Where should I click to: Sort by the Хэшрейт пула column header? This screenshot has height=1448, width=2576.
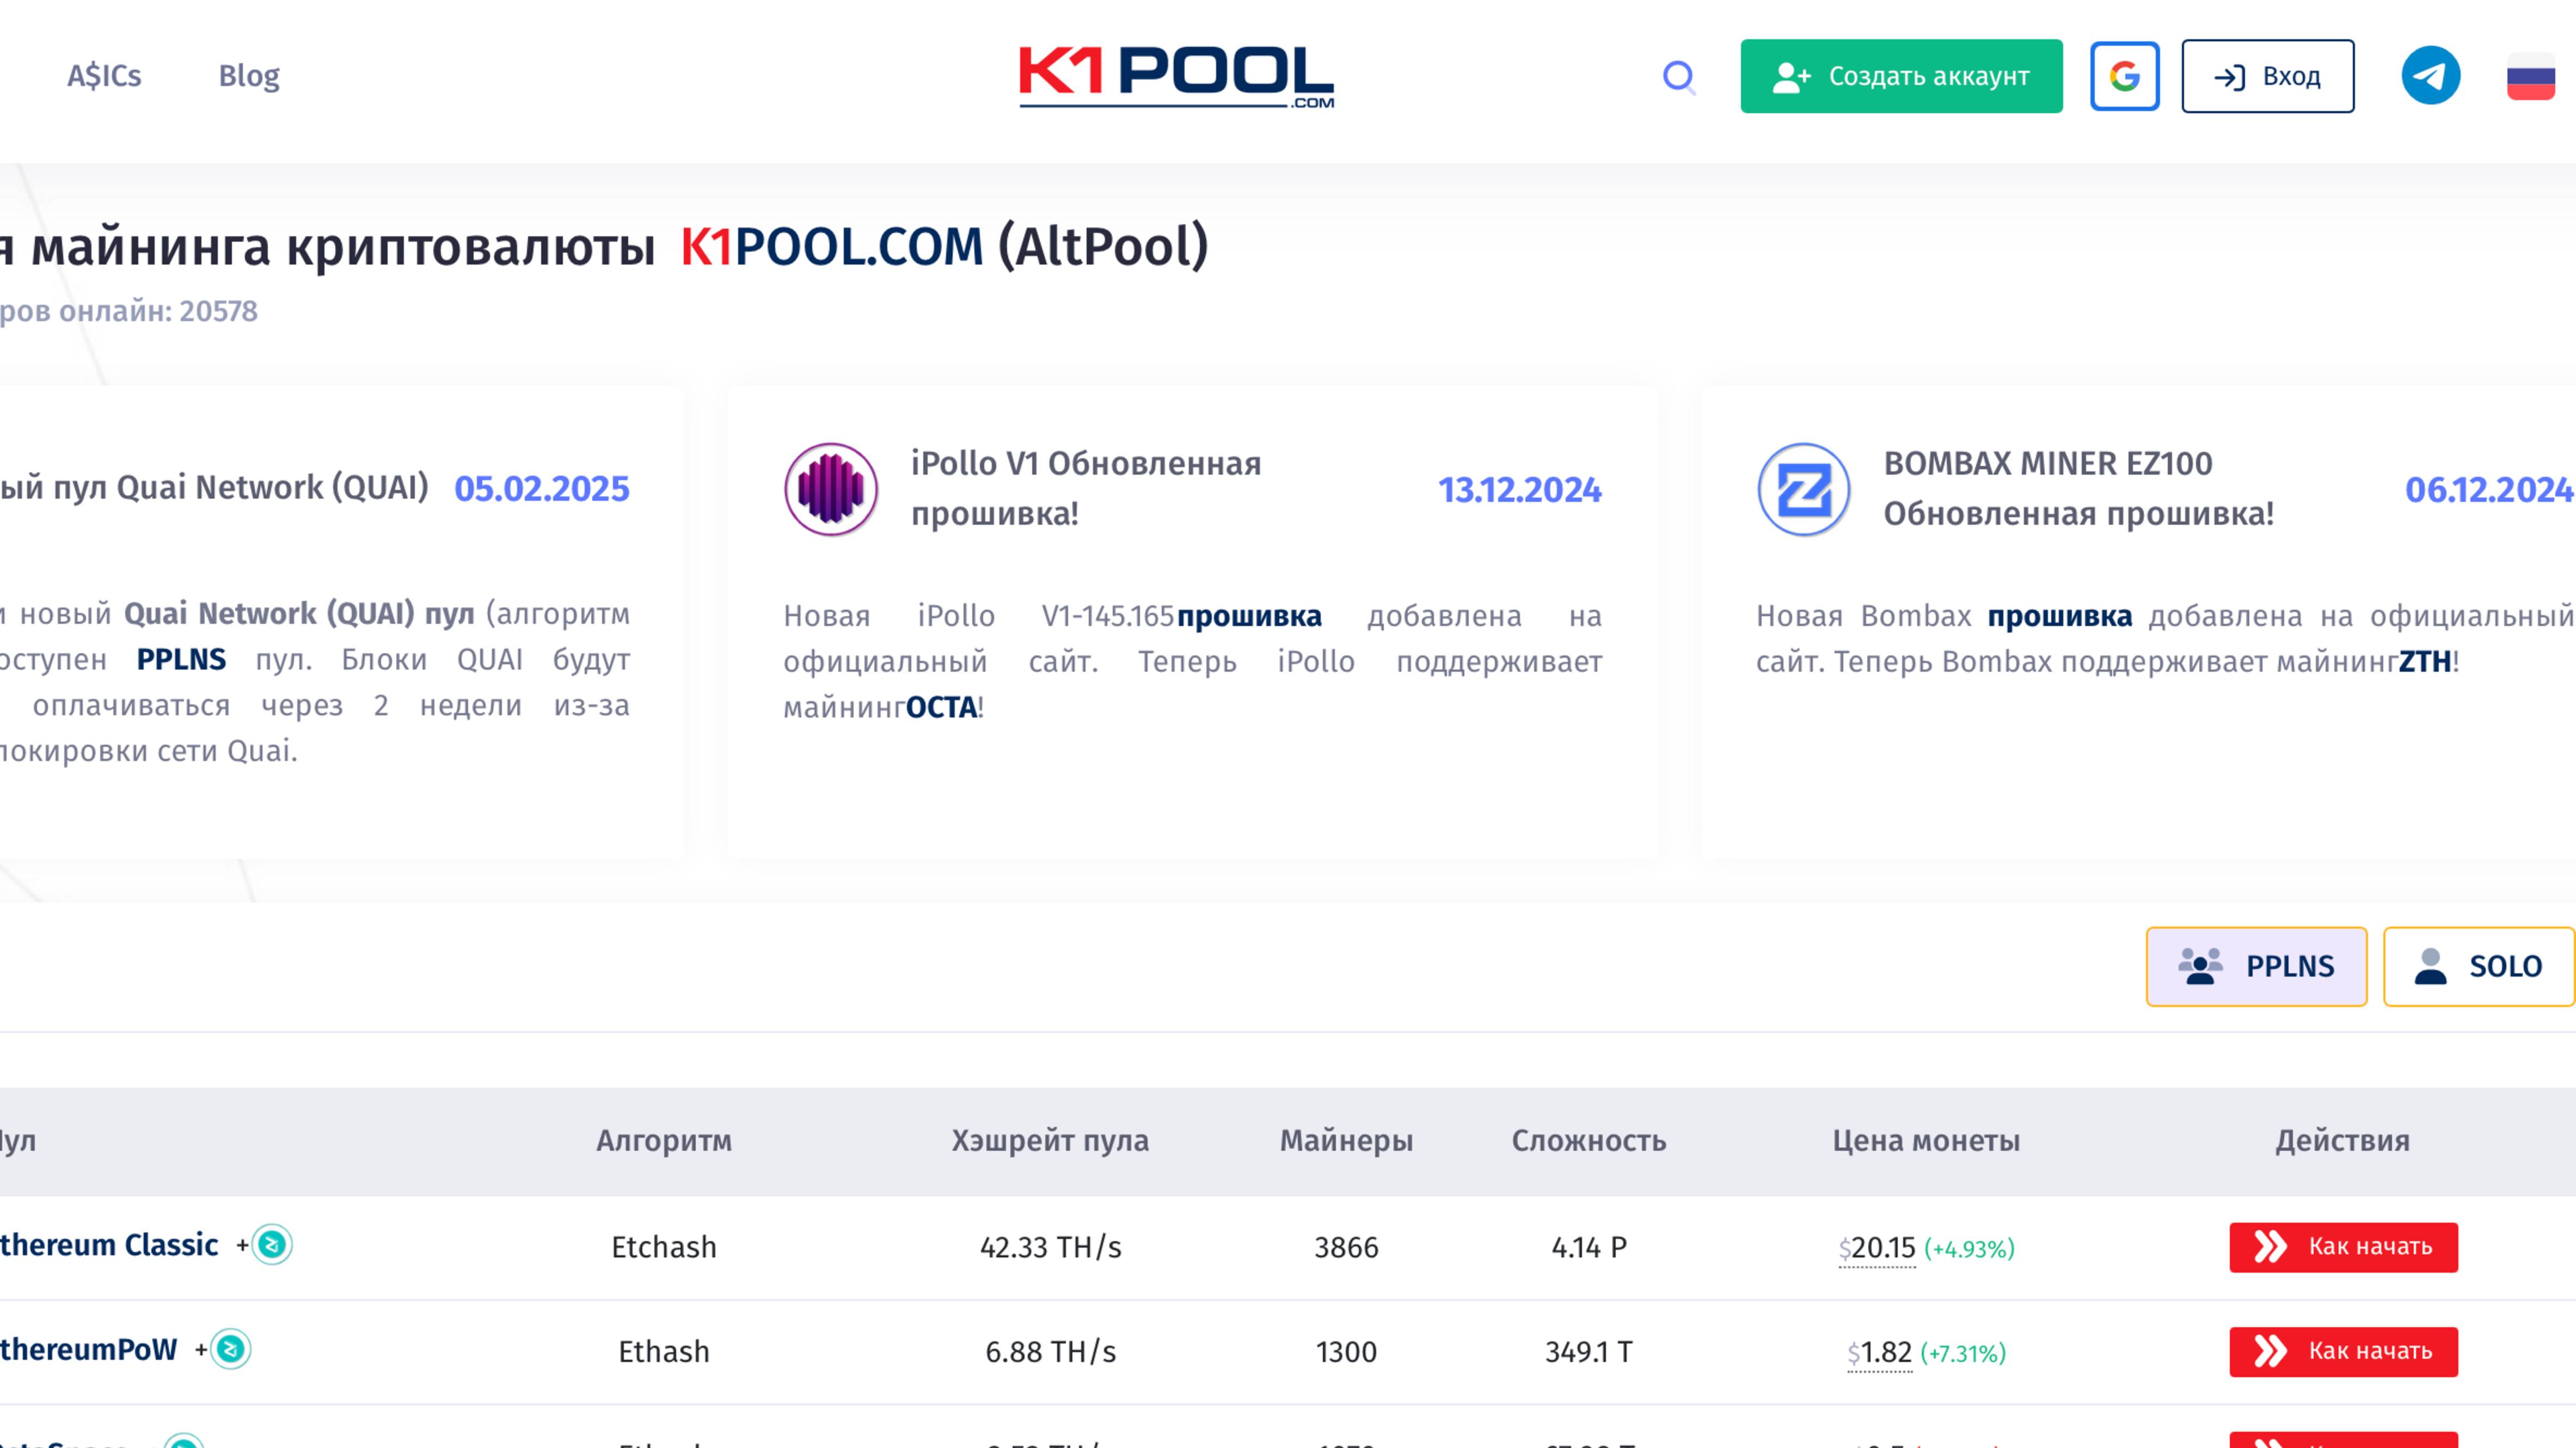[x=1050, y=1141]
